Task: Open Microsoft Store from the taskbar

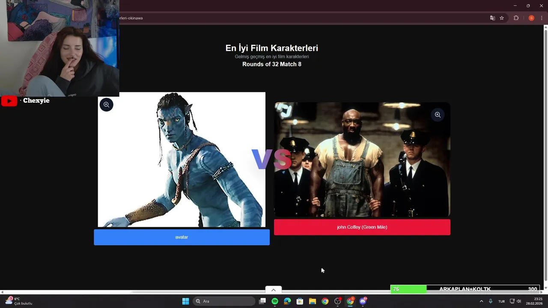Action: [x=300, y=301]
